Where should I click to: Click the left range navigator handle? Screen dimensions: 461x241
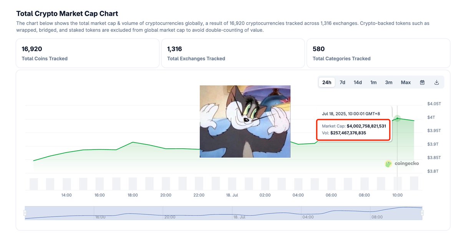pos(25,213)
